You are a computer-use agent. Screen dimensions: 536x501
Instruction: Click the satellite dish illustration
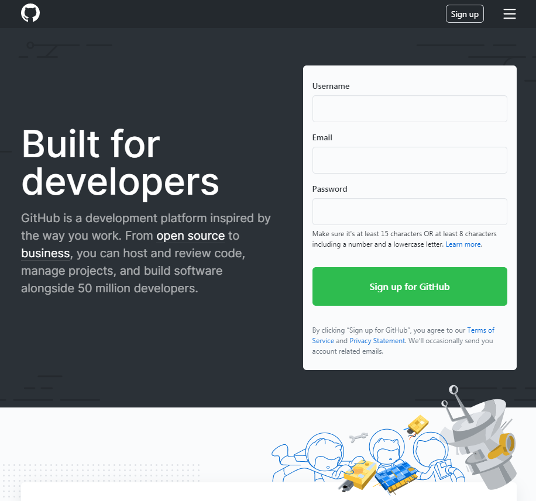click(x=479, y=437)
